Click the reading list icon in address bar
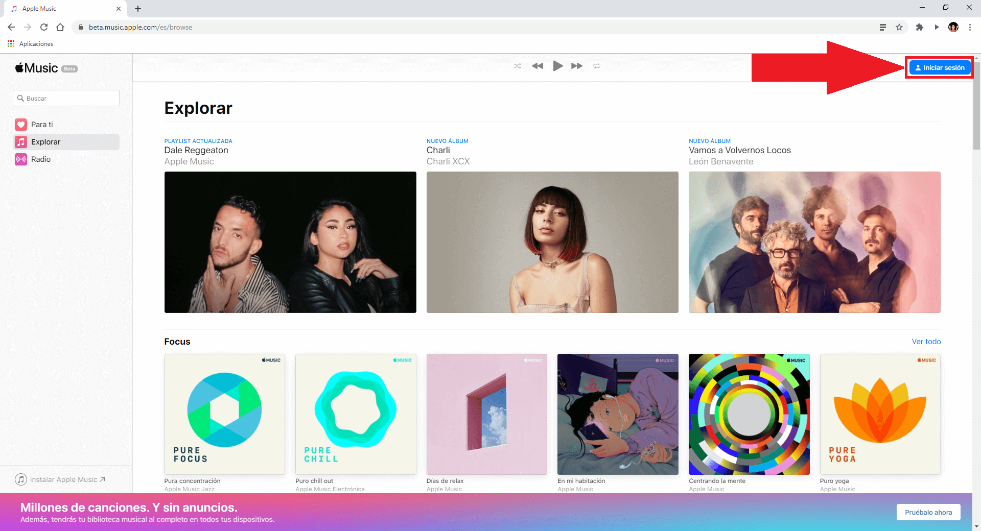Viewport: 981px width, 531px height. click(882, 27)
